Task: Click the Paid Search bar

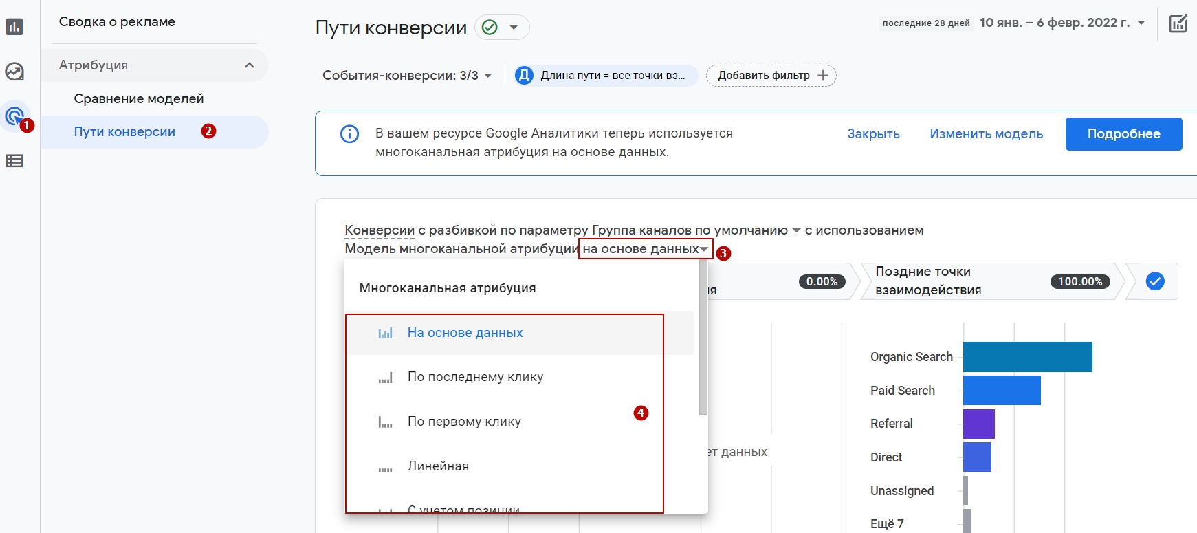Action: pos(1002,391)
